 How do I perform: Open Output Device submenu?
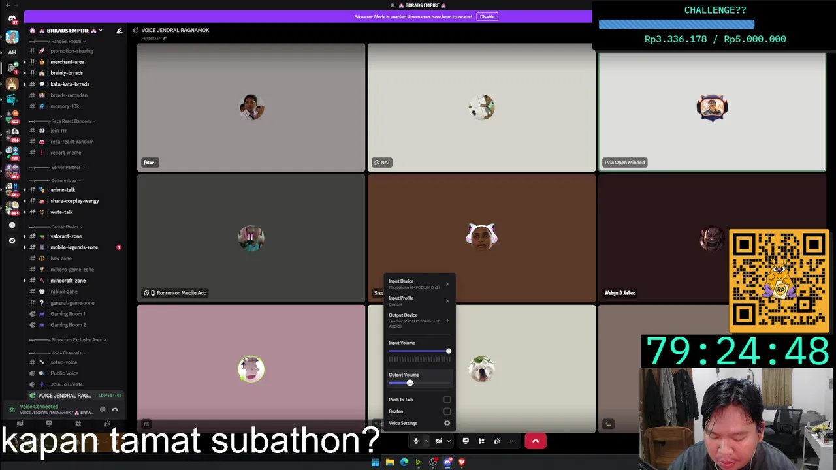click(419, 320)
